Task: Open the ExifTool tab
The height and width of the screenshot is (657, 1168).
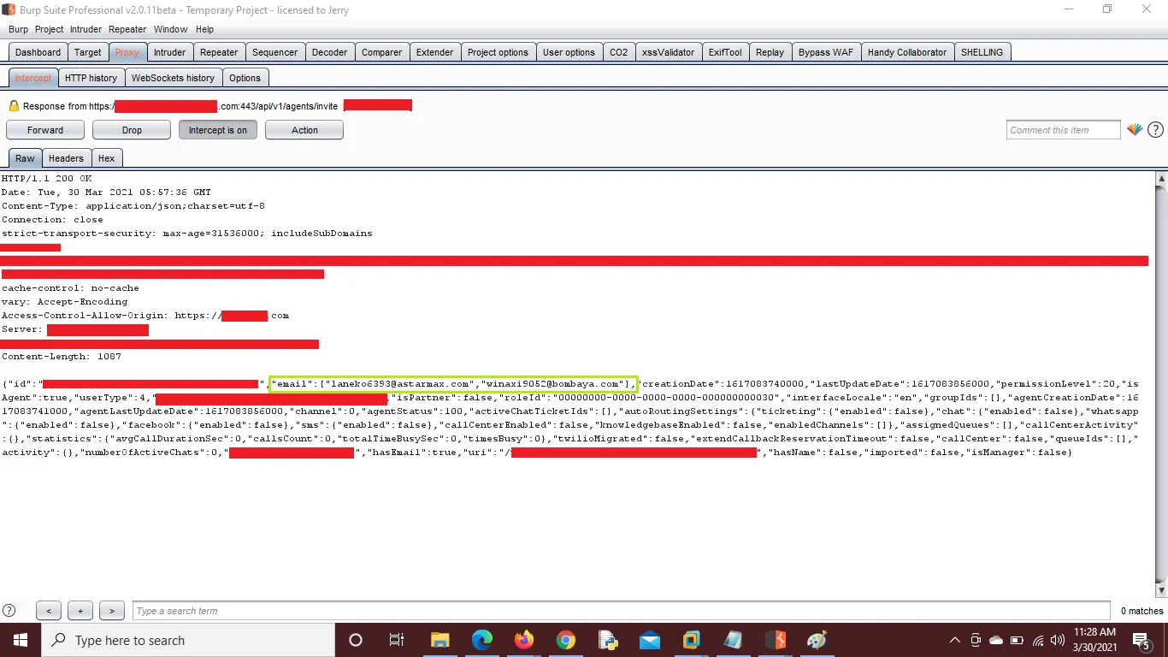Action: click(x=725, y=52)
